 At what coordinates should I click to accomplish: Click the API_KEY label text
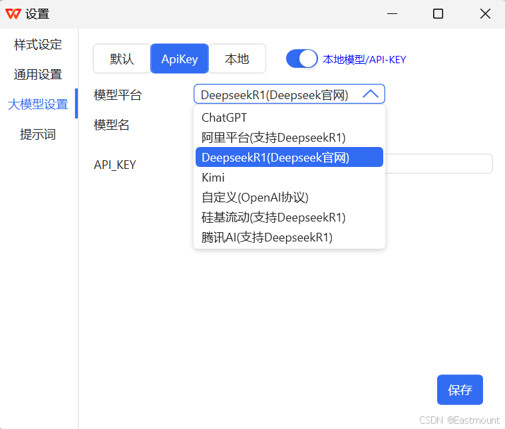point(114,165)
